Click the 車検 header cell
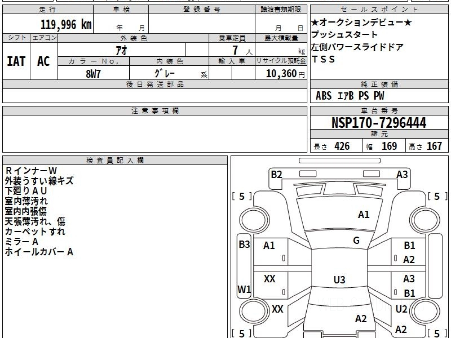451x338 pixels. coord(121,10)
